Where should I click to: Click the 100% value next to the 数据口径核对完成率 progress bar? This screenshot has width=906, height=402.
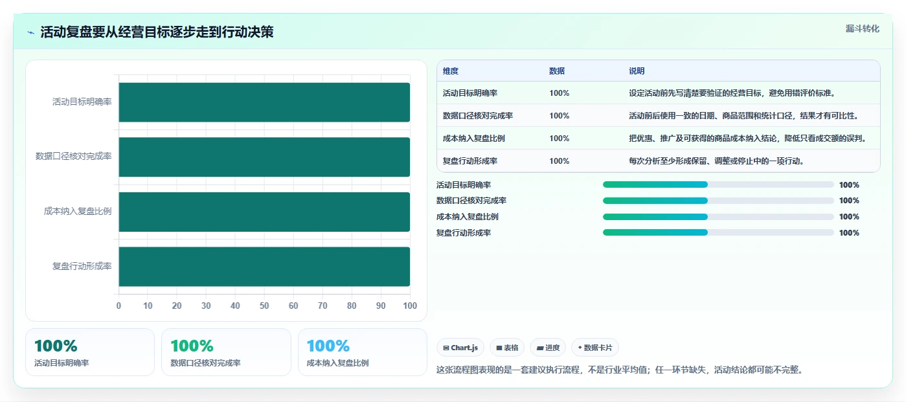849,201
